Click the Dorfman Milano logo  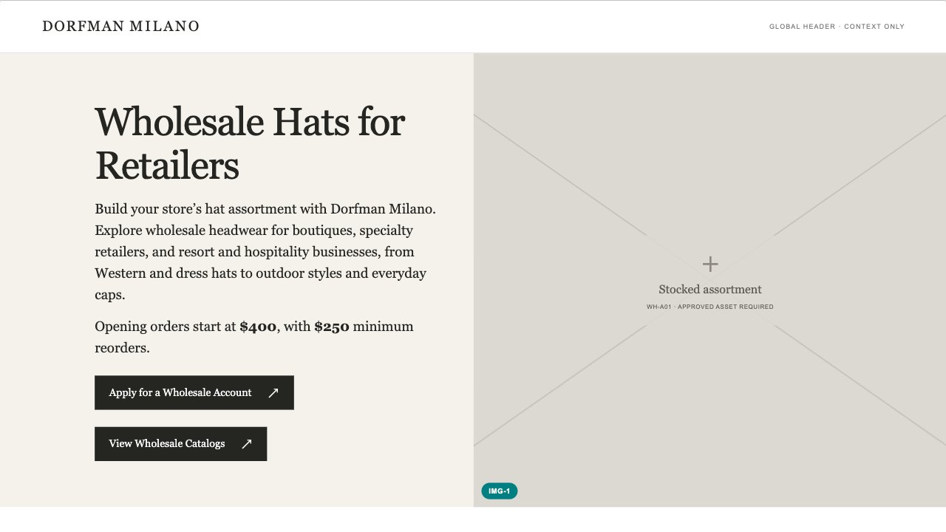coord(121,27)
